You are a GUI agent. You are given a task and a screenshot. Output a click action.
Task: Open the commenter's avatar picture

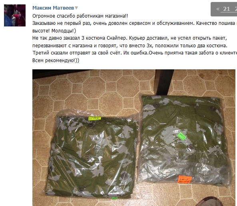(x=15, y=15)
